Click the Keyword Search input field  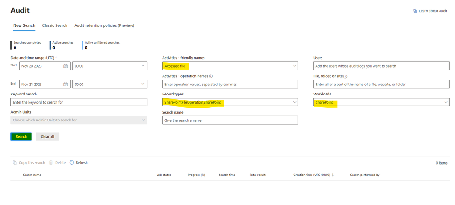pos(79,102)
